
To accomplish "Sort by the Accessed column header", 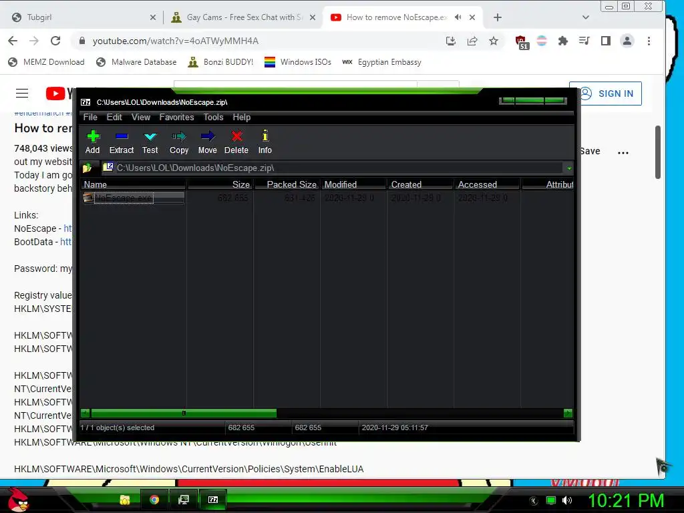I will click(x=487, y=184).
